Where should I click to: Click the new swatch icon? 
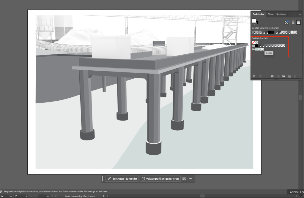[289, 76]
